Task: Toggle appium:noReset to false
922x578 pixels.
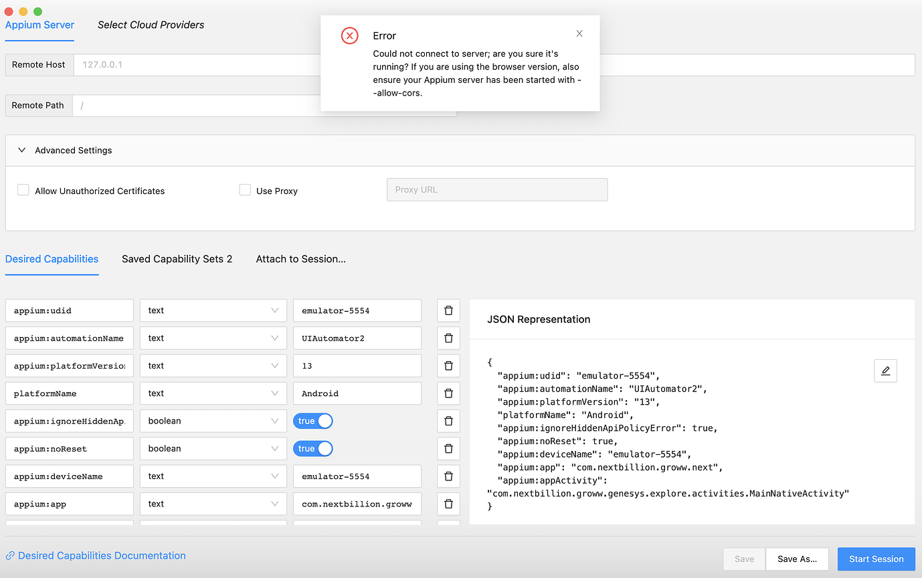Action: click(312, 448)
